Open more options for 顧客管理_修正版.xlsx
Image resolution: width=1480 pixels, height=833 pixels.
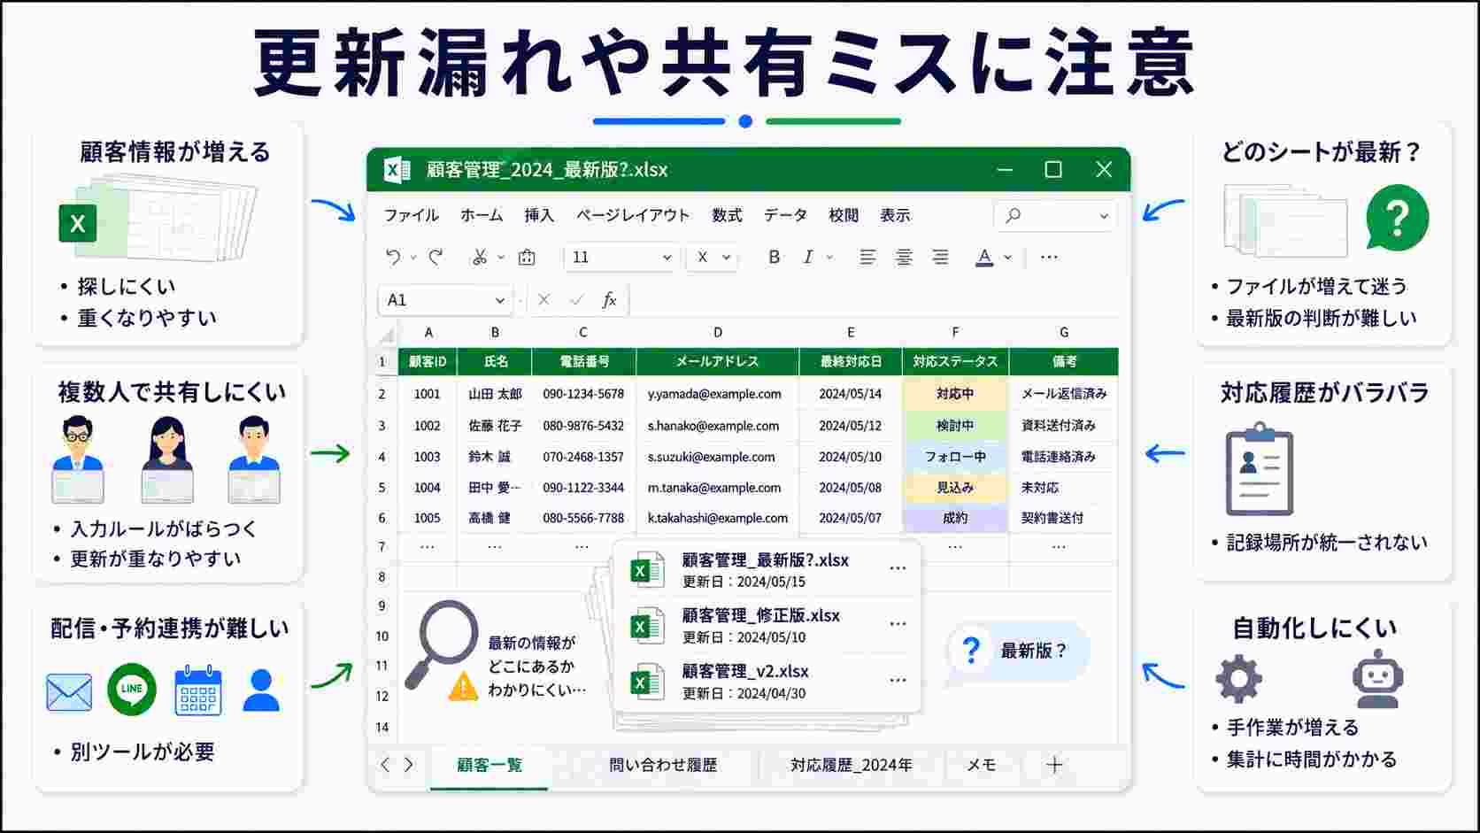(898, 624)
